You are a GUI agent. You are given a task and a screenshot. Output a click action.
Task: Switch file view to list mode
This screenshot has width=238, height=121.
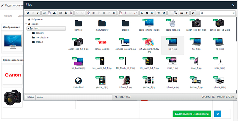(181, 13)
